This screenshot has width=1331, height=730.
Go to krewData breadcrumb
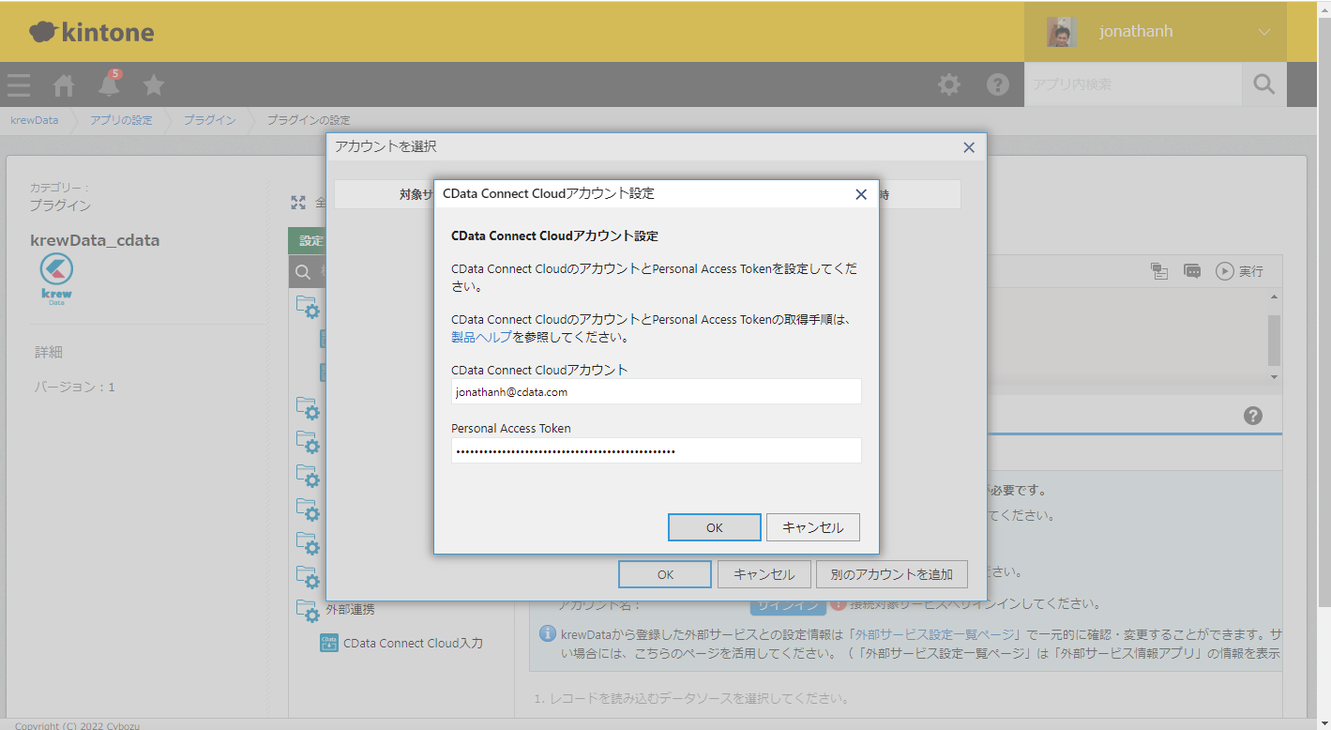coord(35,120)
